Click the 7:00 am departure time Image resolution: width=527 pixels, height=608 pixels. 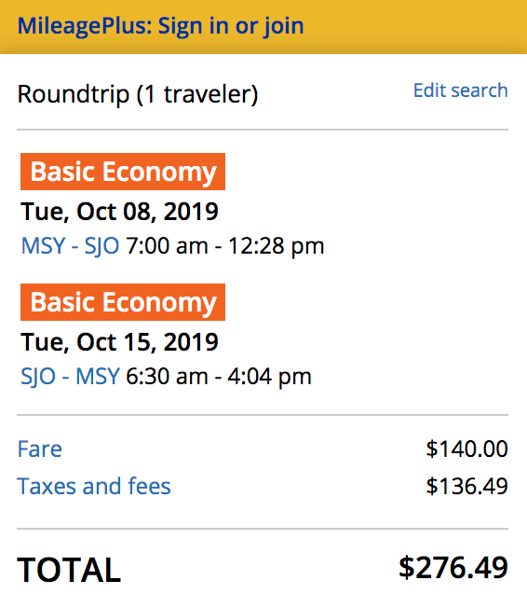click(x=168, y=246)
